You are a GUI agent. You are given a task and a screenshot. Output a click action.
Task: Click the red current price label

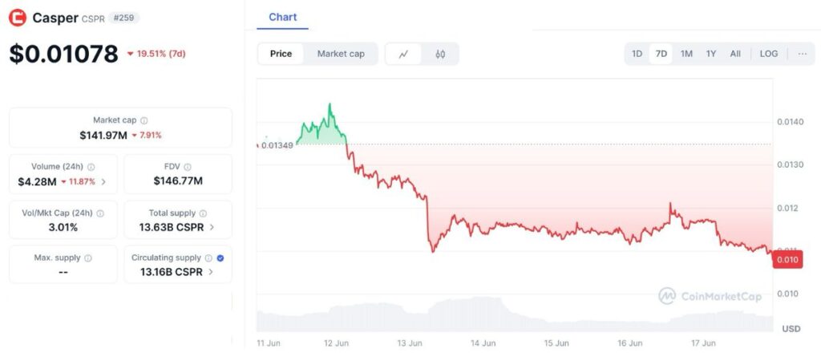[788, 260]
